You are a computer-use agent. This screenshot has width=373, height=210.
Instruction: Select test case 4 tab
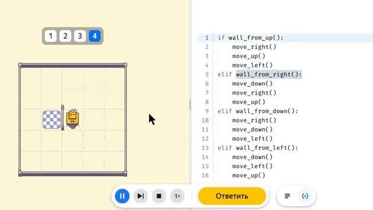tap(94, 36)
